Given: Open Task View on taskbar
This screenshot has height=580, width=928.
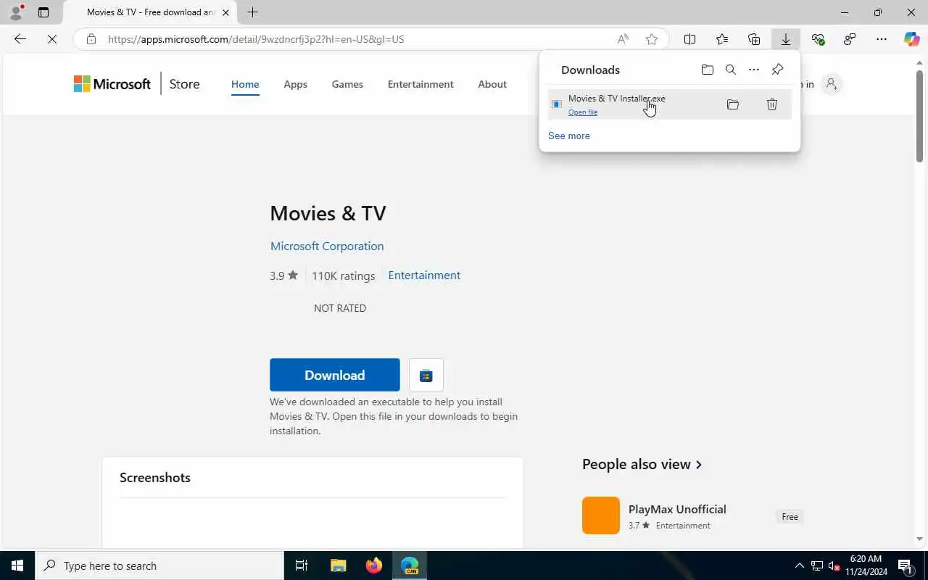Looking at the screenshot, I should pyautogui.click(x=302, y=565).
